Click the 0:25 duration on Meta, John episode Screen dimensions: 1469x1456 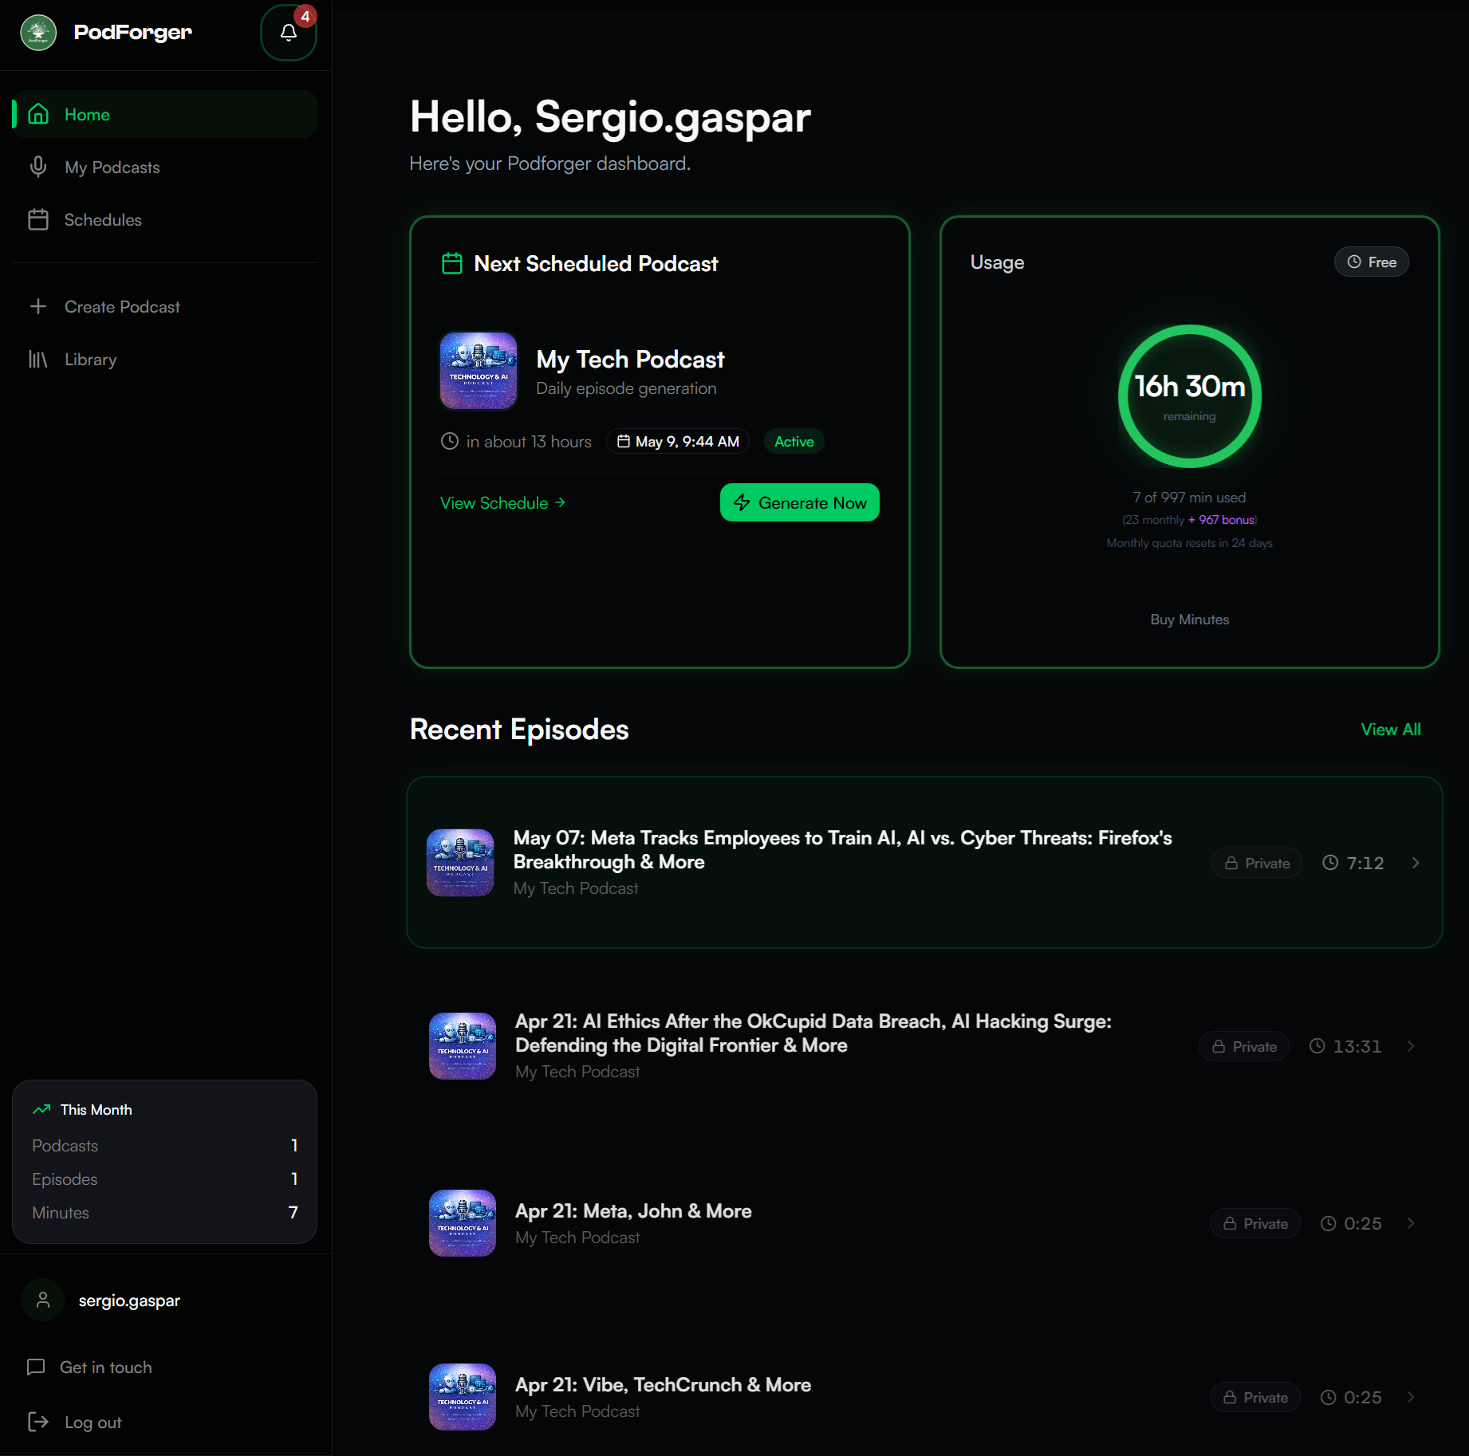click(x=1362, y=1223)
